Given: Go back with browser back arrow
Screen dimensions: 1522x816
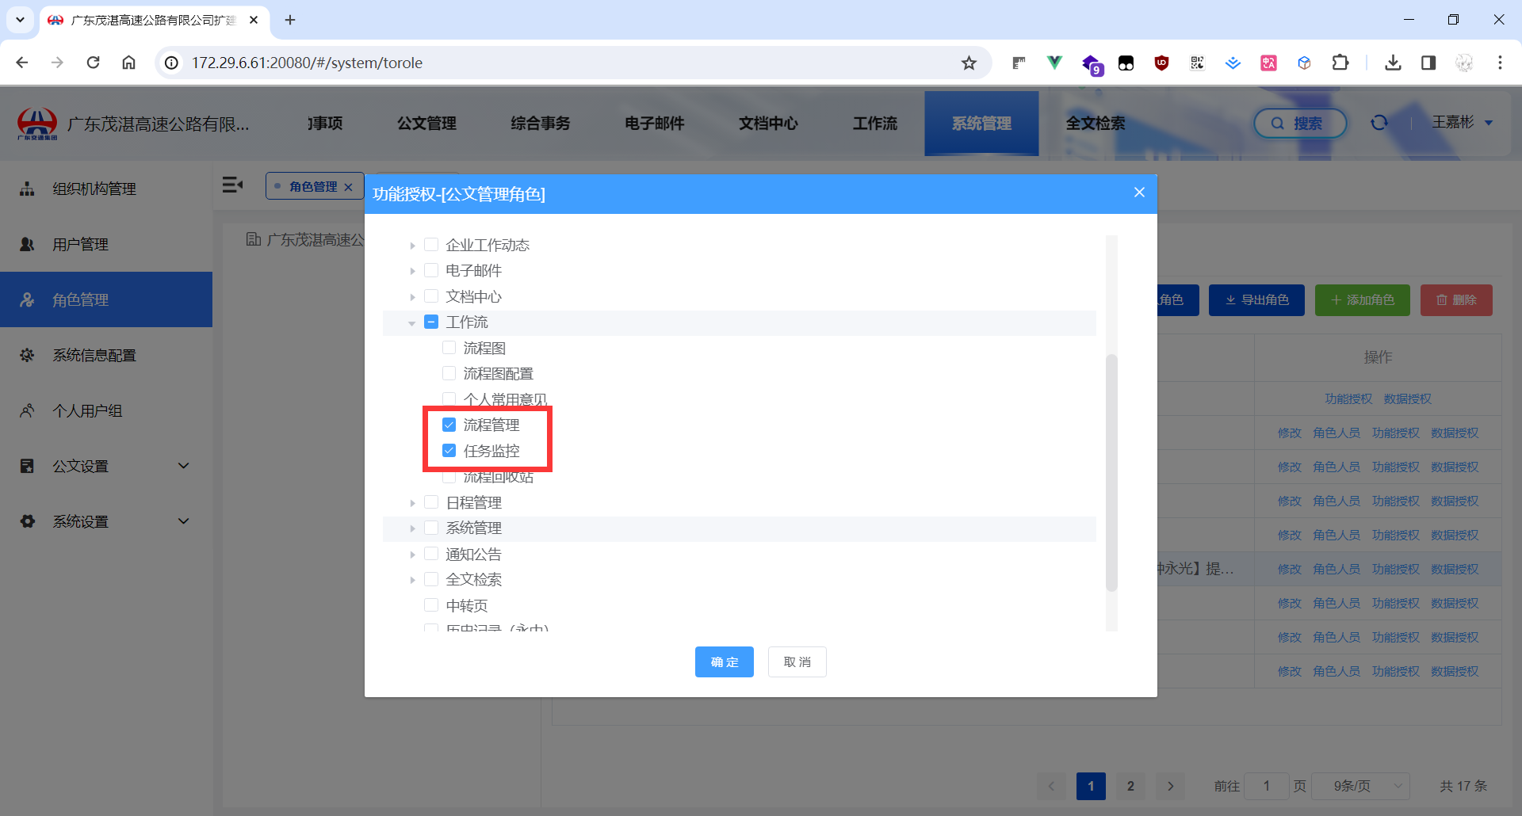Looking at the screenshot, I should coord(22,63).
